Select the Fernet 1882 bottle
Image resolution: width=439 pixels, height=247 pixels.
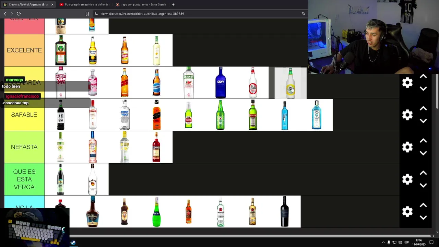pos(61,115)
